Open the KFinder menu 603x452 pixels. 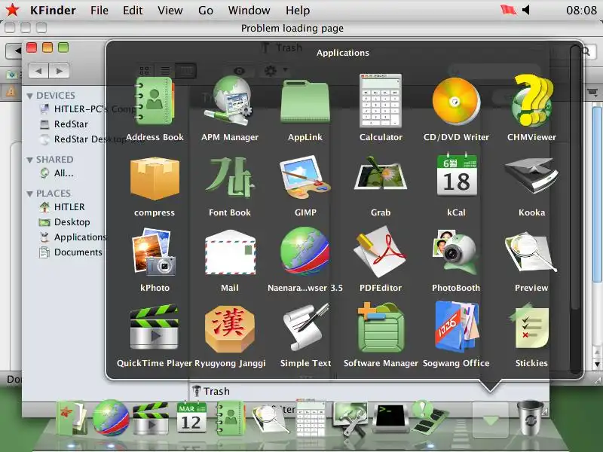[x=53, y=11]
